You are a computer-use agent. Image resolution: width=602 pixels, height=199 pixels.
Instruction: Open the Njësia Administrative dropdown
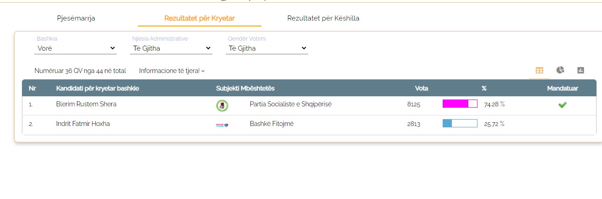[x=171, y=48]
